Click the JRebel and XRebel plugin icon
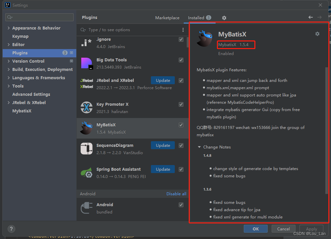 [x=87, y=84]
